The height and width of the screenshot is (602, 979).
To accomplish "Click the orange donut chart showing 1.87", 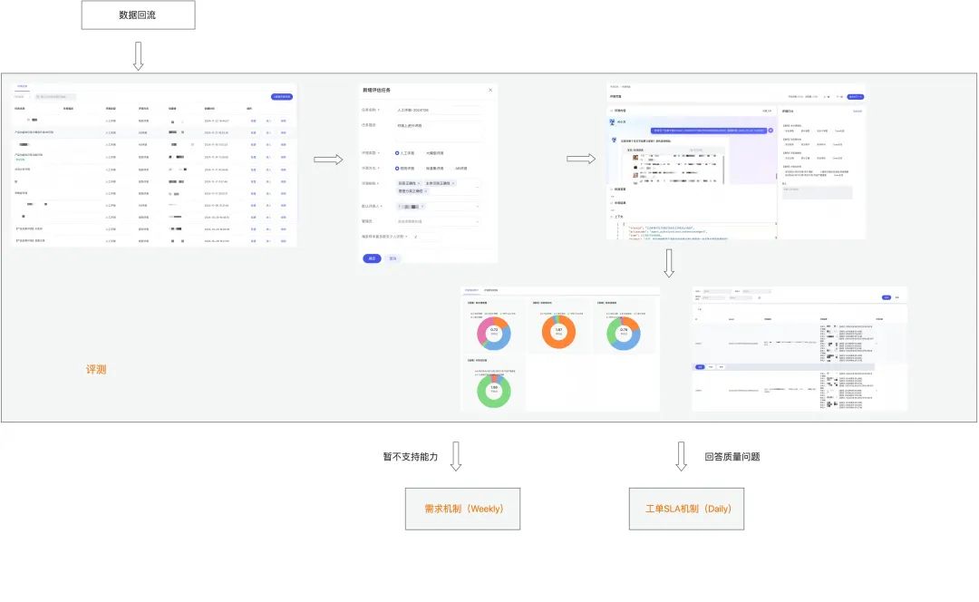I will pyautogui.click(x=558, y=332).
